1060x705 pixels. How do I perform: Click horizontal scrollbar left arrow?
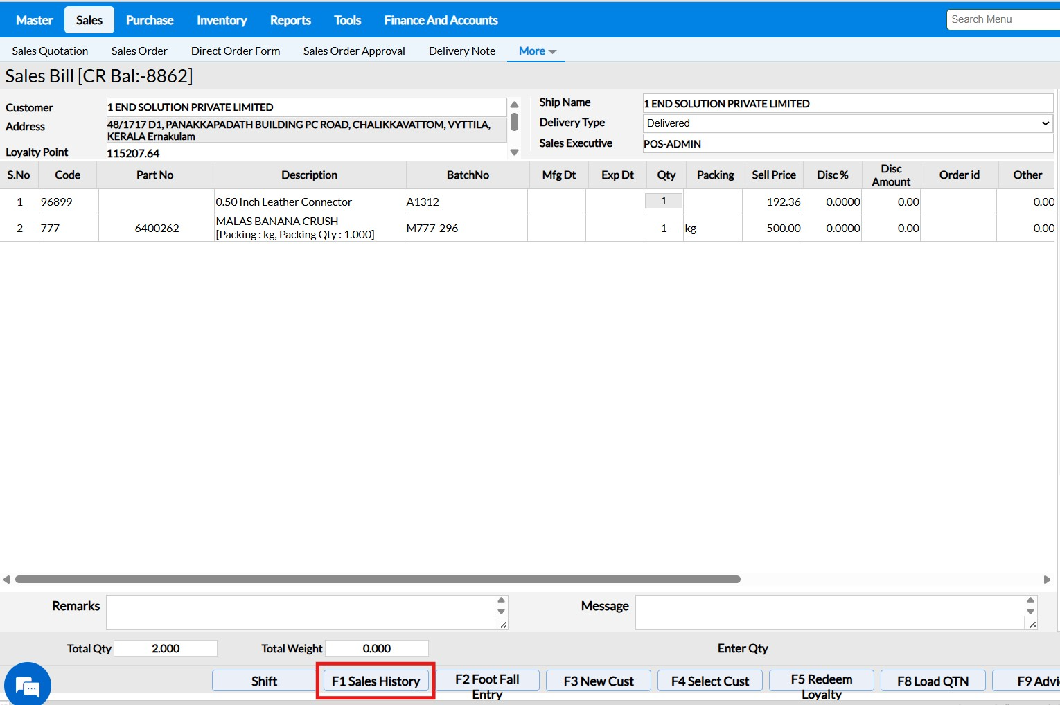[x=6, y=579]
